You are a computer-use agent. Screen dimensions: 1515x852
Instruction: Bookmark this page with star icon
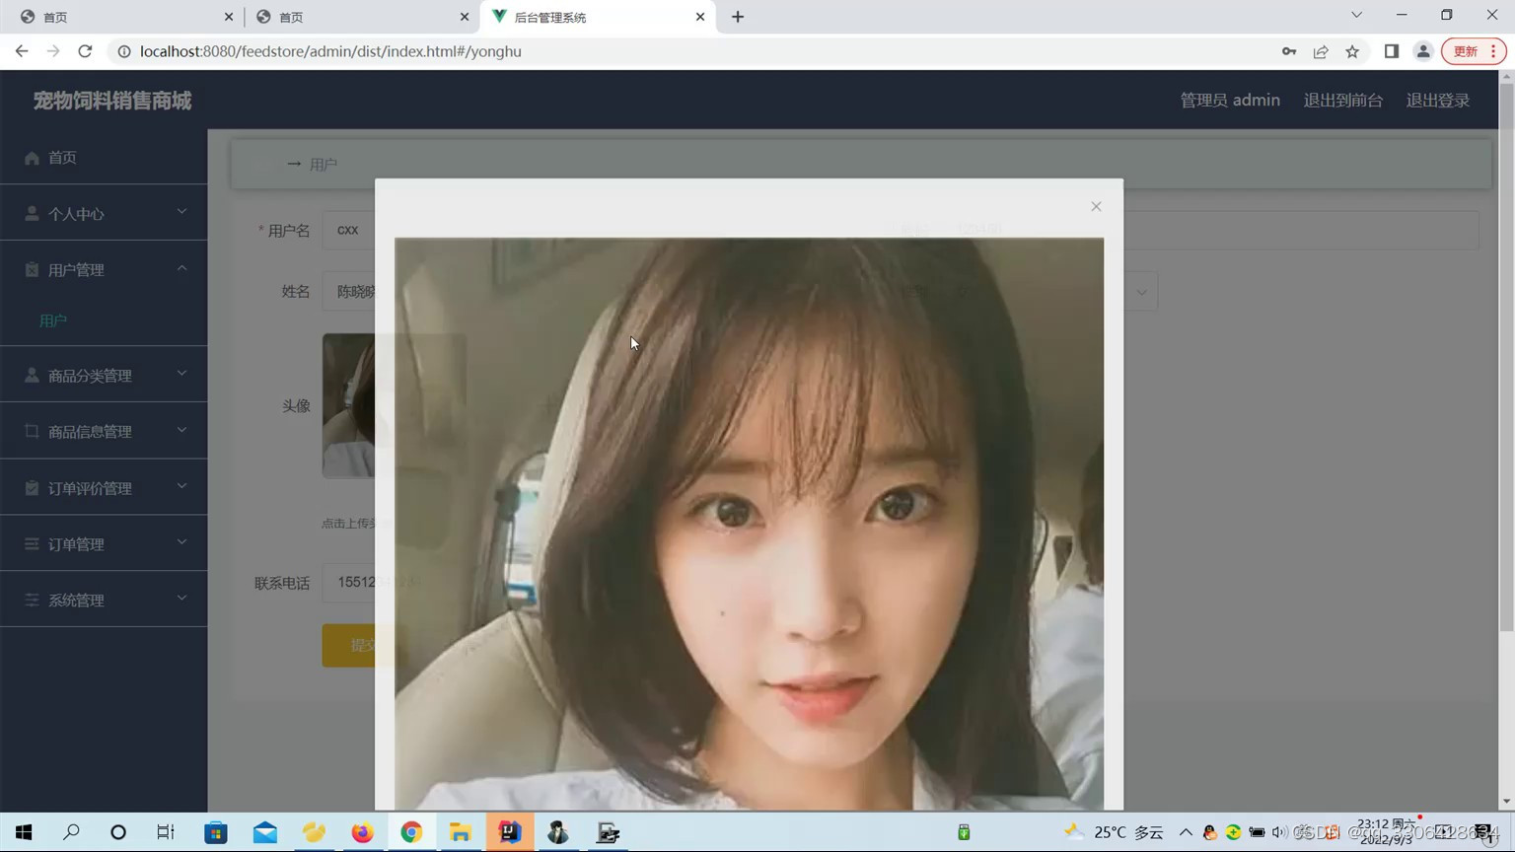pyautogui.click(x=1352, y=51)
